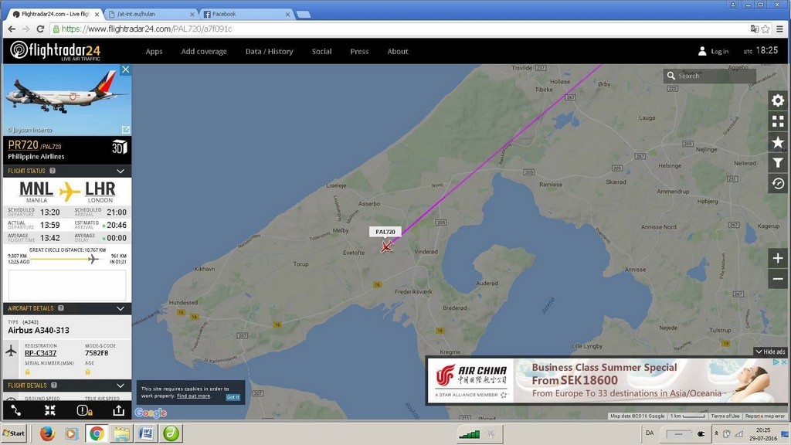Close the PR720 flight panel
Image resolution: width=791 pixels, height=445 pixels.
(x=126, y=70)
